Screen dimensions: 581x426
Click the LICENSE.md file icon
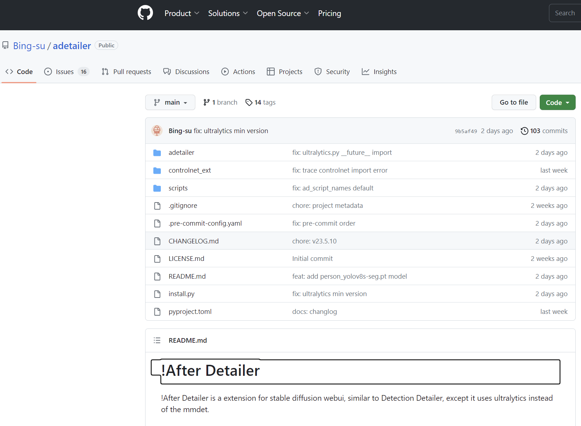pos(157,259)
